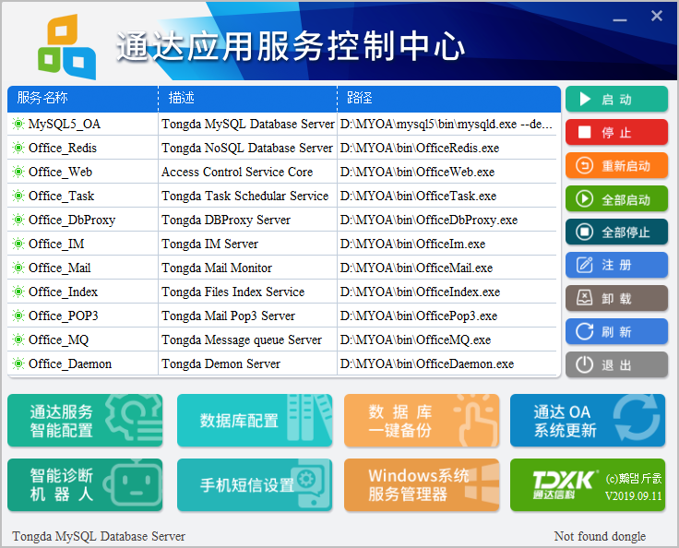Click 'Not found dongle' status text
This screenshot has height=548, width=679.
click(600, 536)
